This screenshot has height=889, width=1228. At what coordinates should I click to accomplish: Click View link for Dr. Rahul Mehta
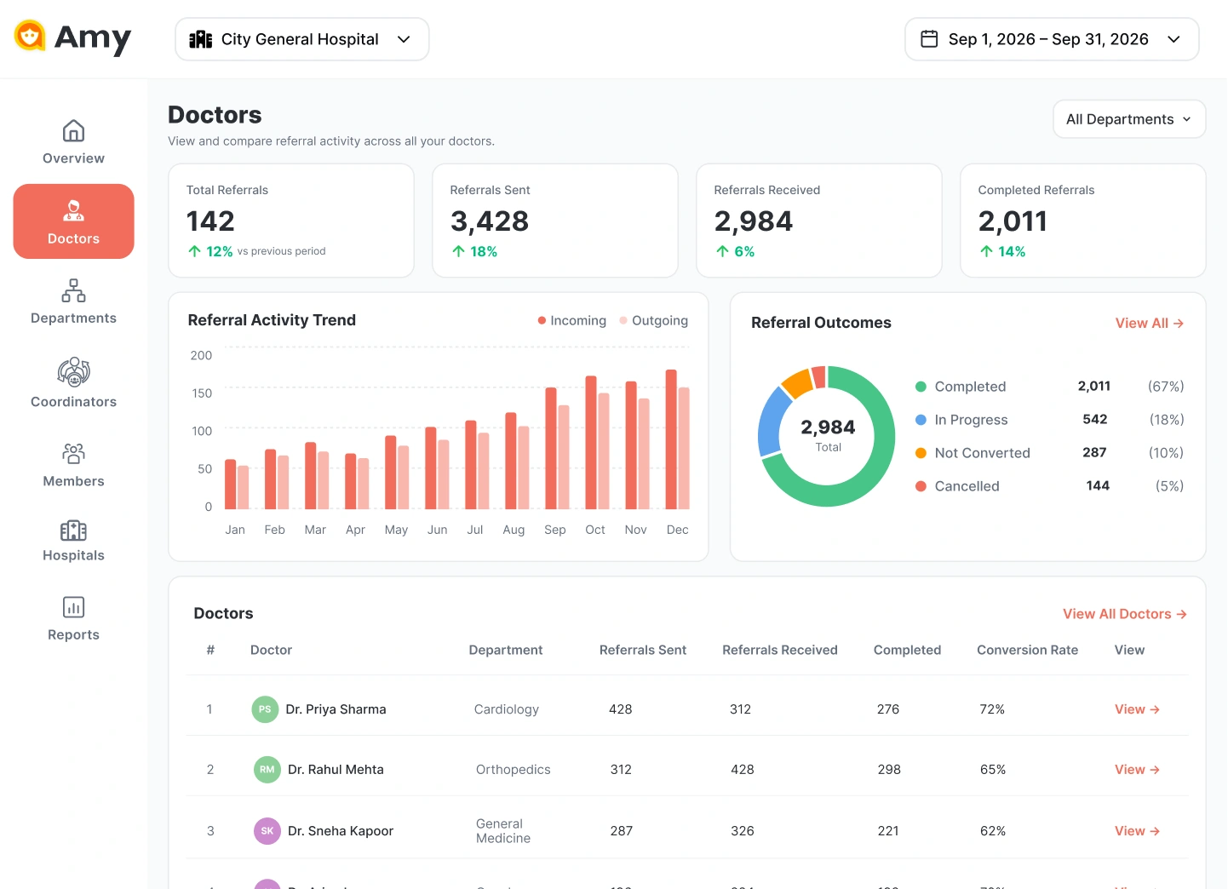1137,770
